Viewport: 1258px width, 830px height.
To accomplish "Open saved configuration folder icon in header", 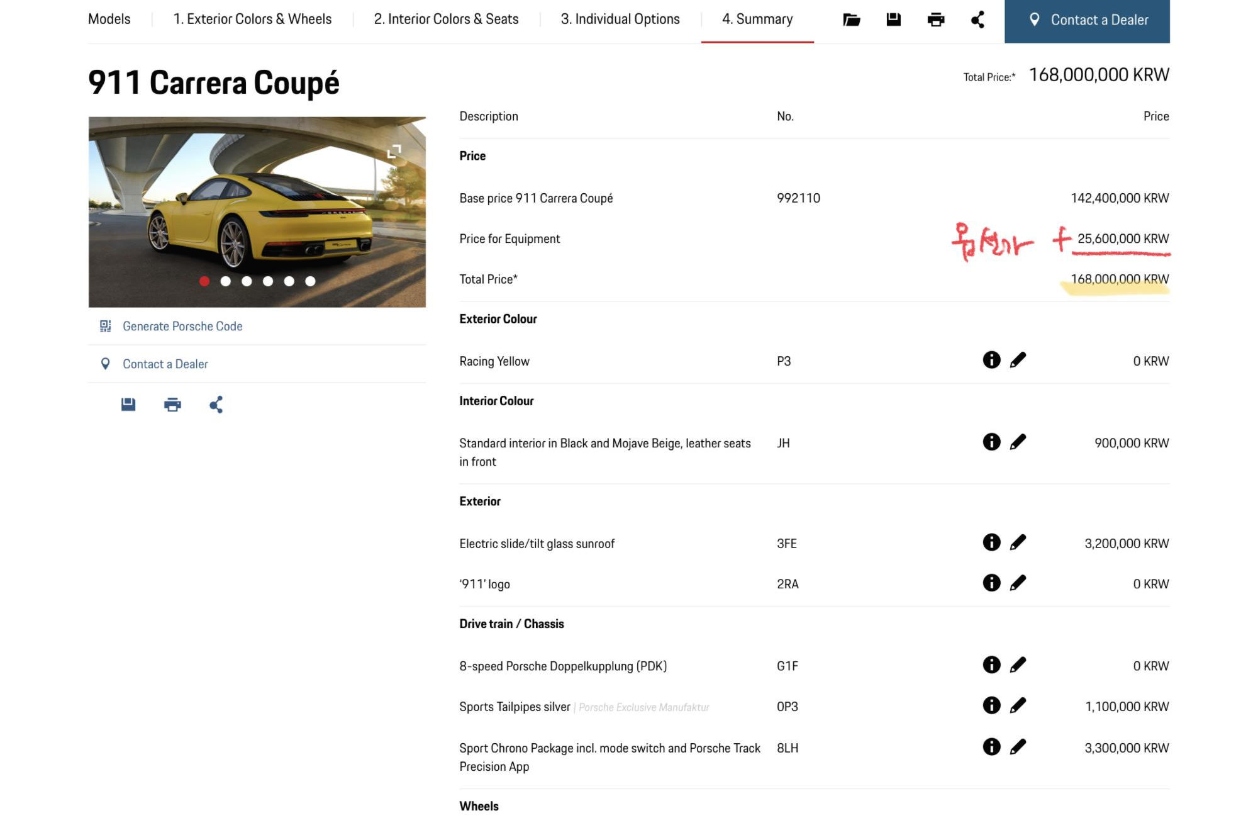I will [851, 20].
